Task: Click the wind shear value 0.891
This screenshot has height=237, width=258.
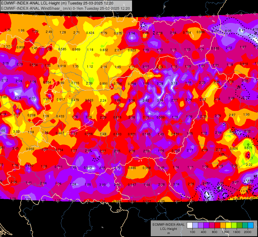Action: 104,83
